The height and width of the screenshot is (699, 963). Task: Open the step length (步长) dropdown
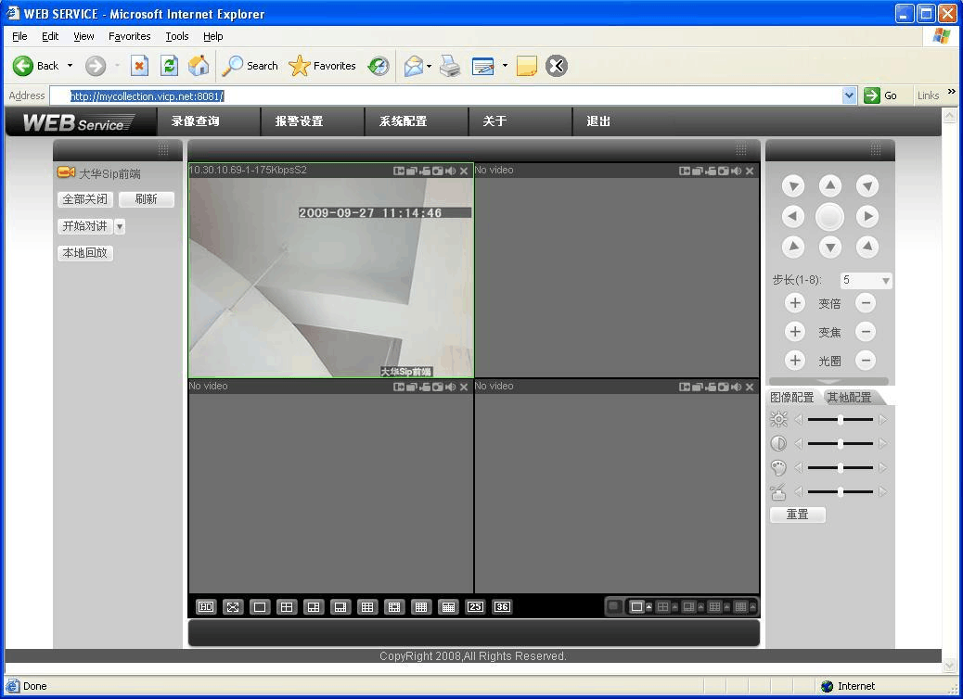click(885, 280)
